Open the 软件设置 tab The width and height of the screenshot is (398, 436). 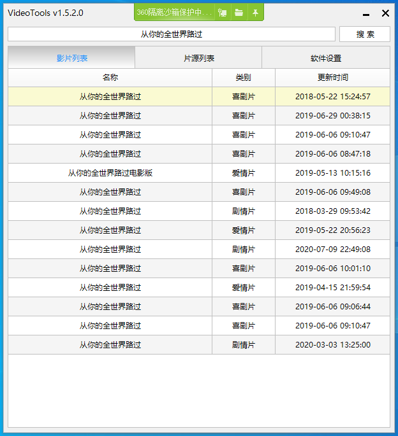coord(326,58)
